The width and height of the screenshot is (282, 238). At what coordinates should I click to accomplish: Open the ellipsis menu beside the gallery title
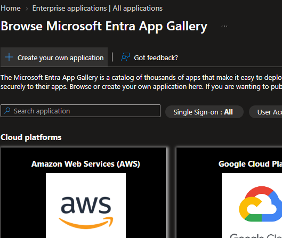(224, 26)
